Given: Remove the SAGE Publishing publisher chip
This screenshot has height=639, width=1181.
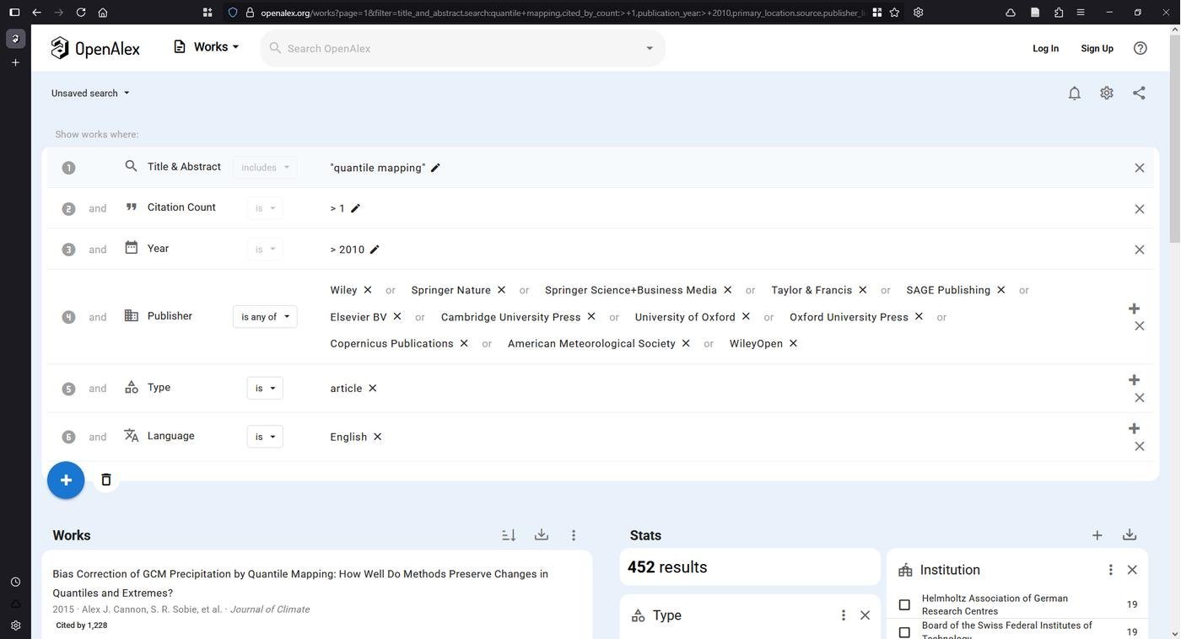Looking at the screenshot, I should pyautogui.click(x=1000, y=290).
